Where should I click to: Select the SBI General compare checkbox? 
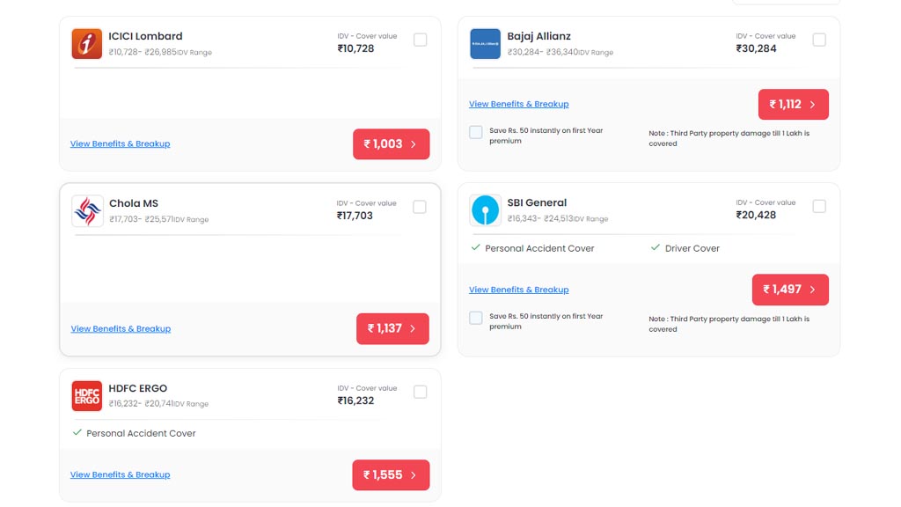click(819, 206)
